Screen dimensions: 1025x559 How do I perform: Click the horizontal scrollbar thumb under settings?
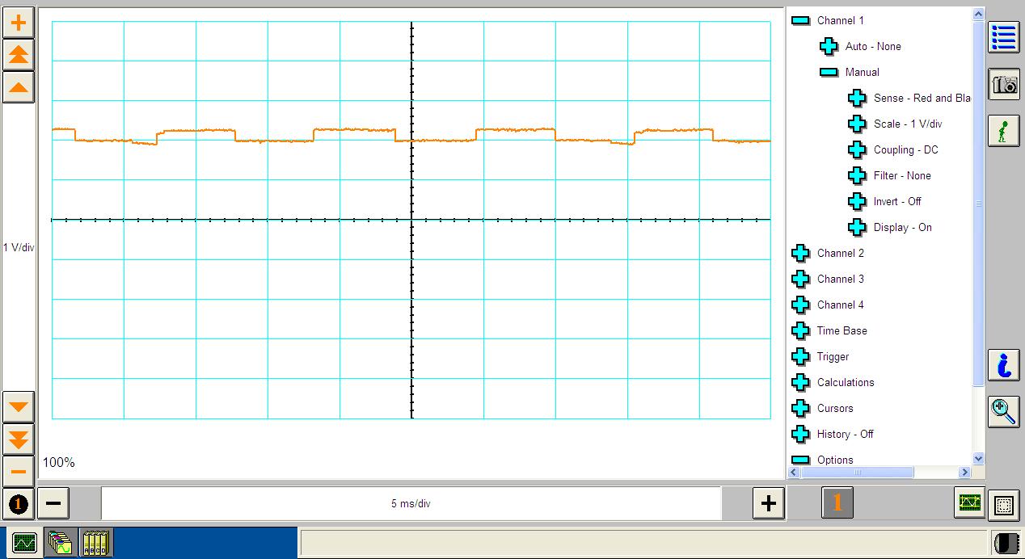(858, 472)
